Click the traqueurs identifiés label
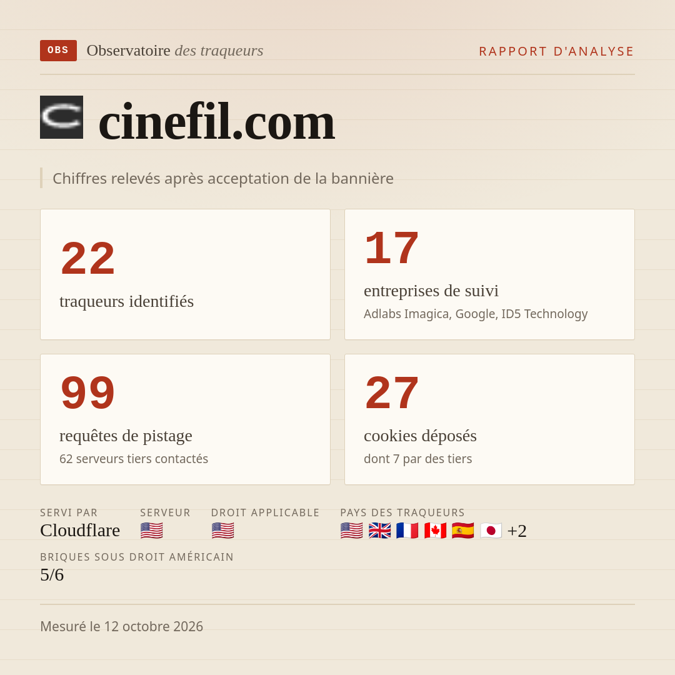 tap(126, 301)
